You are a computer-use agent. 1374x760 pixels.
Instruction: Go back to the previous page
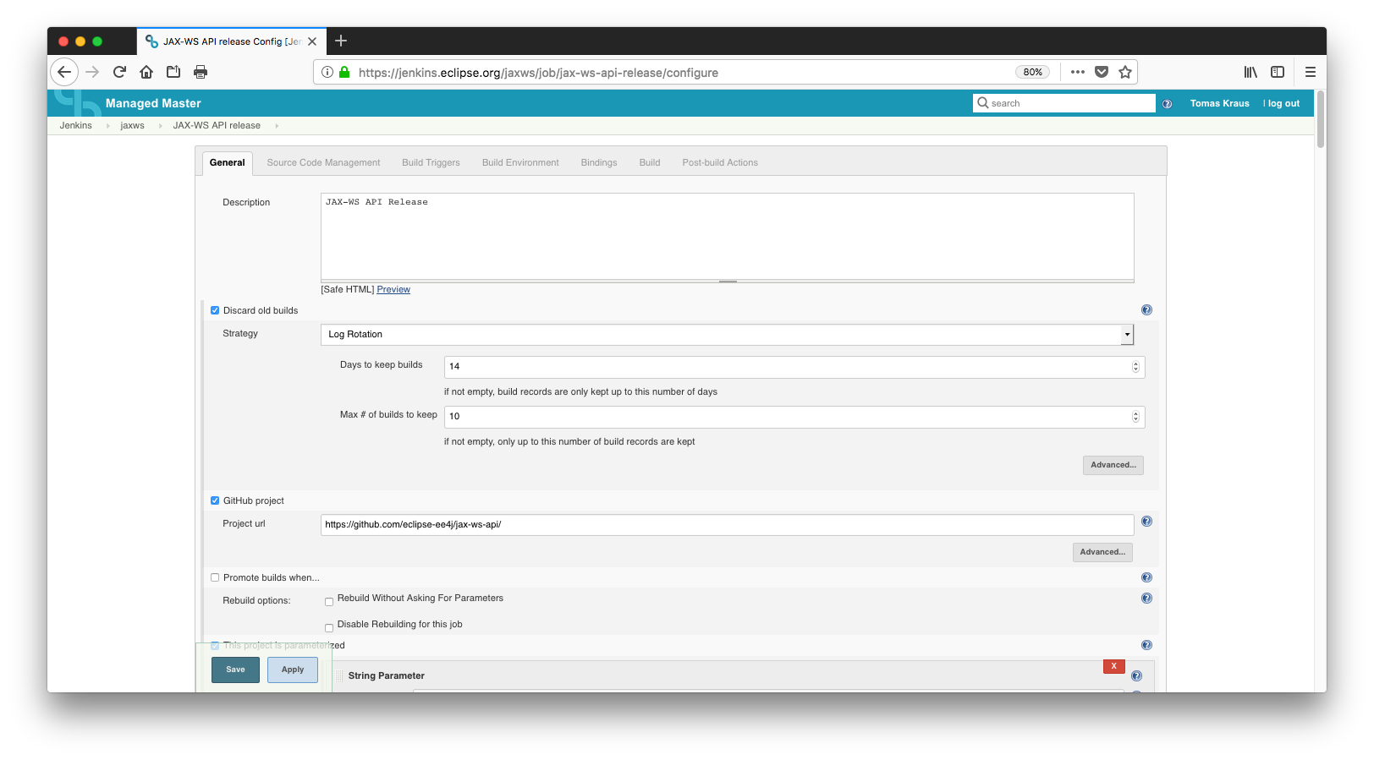64,72
